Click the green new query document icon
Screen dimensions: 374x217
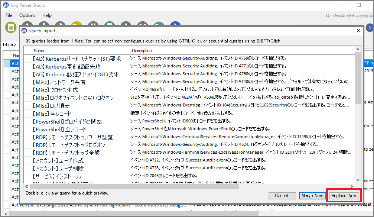[11, 28]
